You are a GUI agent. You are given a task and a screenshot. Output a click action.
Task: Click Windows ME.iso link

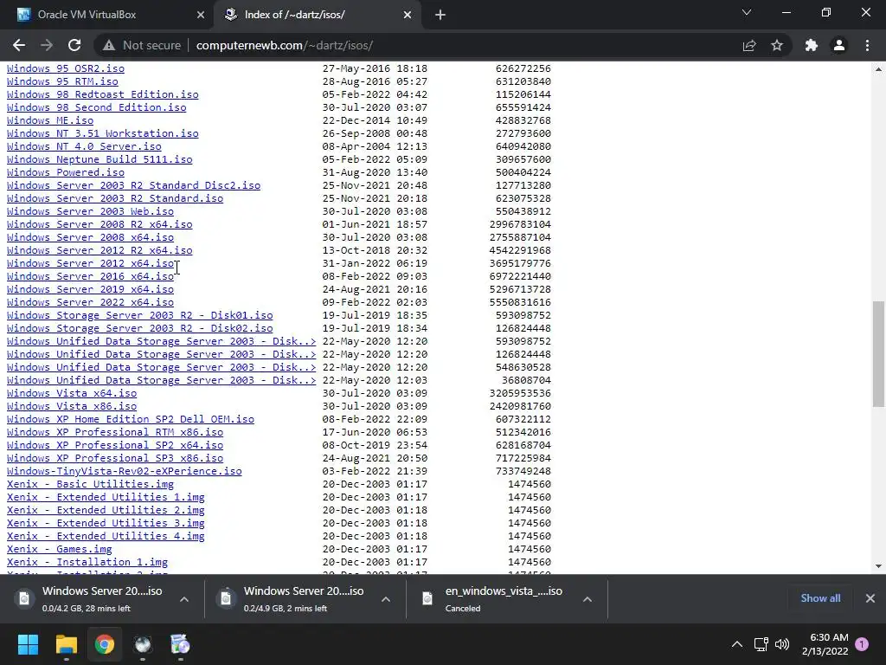(x=50, y=120)
